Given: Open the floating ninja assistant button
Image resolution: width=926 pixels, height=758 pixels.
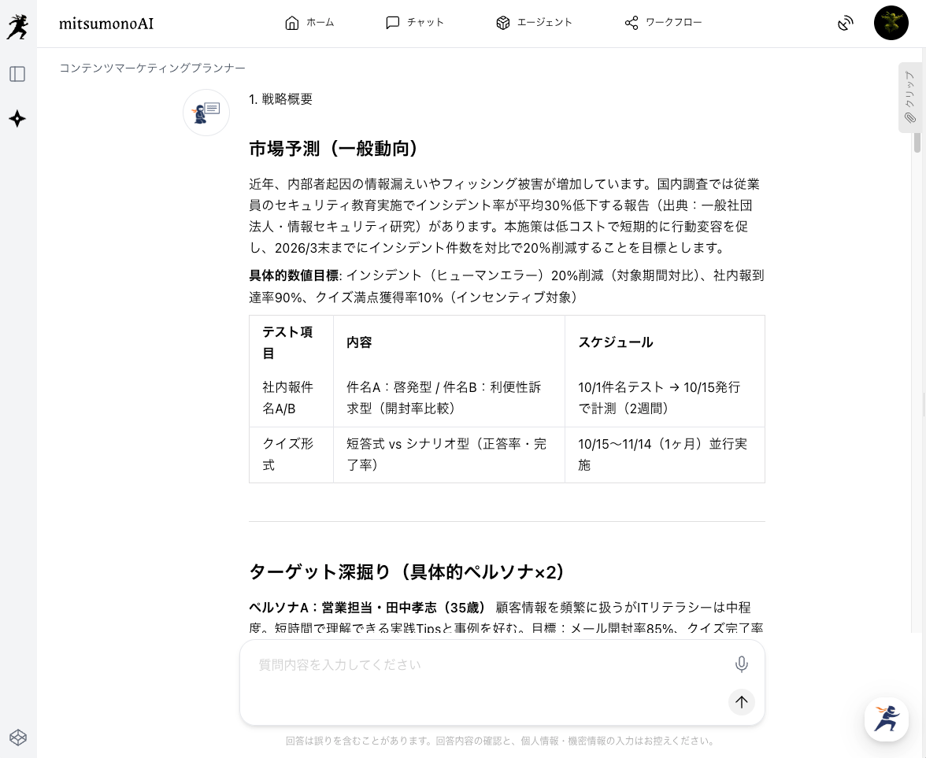Looking at the screenshot, I should pos(886,719).
